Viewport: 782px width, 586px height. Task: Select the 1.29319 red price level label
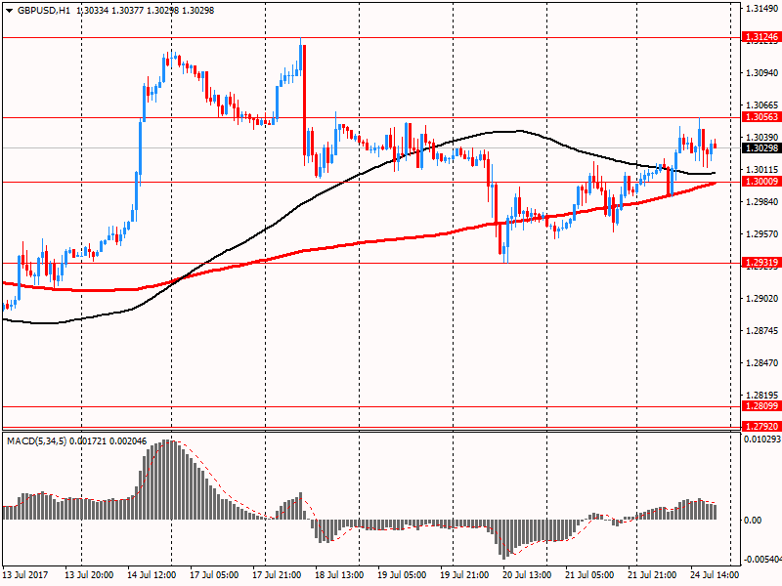[x=761, y=263]
